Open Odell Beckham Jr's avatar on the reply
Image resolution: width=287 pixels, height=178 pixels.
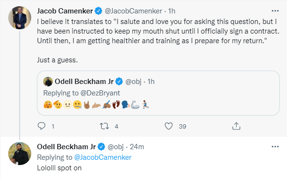(x=20, y=154)
